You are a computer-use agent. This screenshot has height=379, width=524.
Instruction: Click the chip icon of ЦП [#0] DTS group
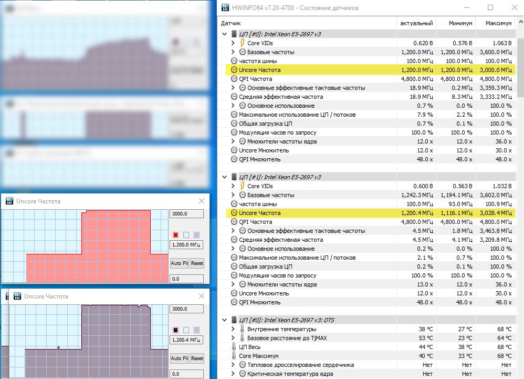(234, 320)
